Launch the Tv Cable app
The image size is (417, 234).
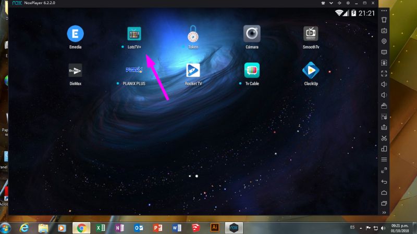click(252, 70)
